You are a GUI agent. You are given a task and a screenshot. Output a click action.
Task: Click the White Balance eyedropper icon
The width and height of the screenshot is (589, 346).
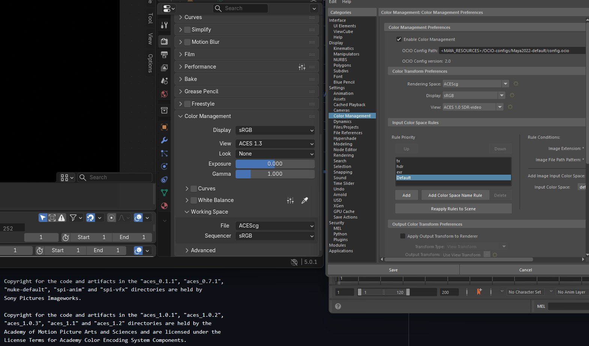[305, 201]
